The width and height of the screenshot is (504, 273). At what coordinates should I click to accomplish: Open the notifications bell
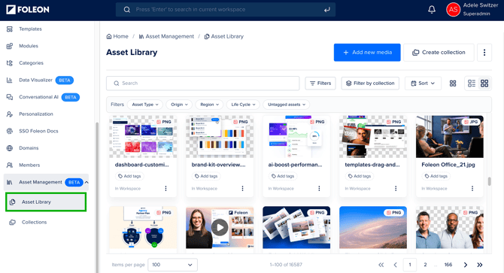[432, 10]
